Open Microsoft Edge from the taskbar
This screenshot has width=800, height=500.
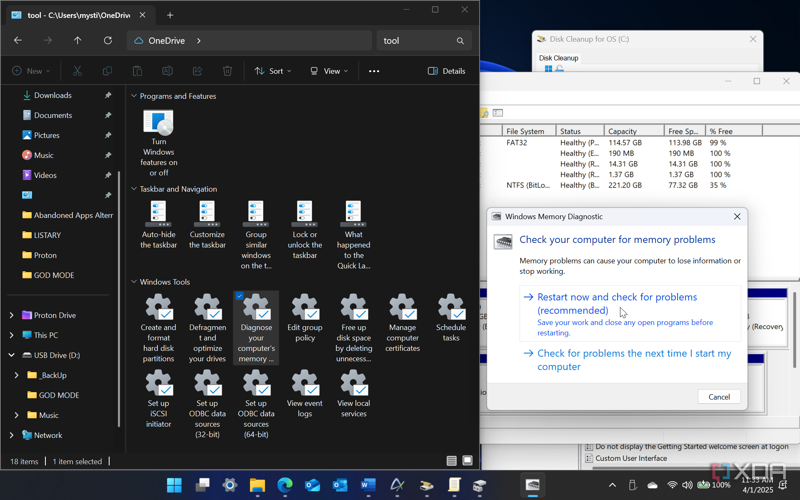point(285,485)
